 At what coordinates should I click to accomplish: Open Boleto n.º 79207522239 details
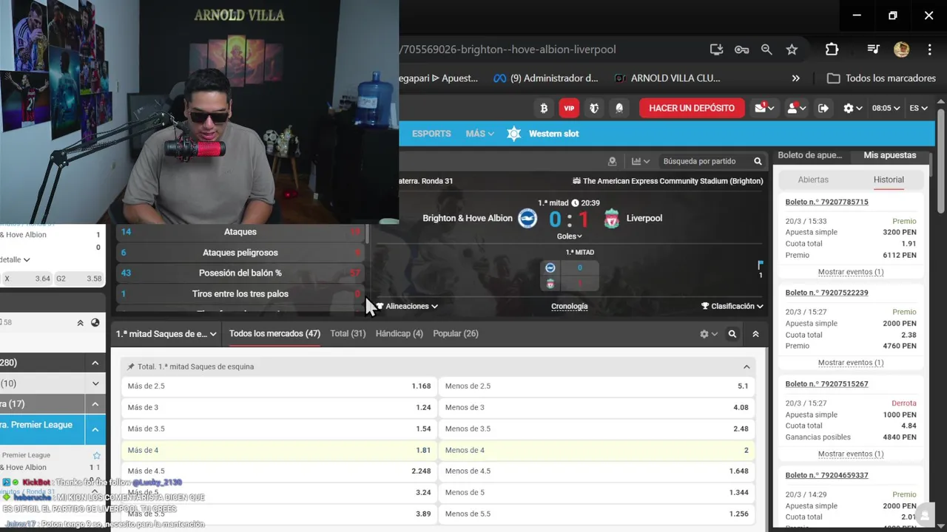[826, 293]
